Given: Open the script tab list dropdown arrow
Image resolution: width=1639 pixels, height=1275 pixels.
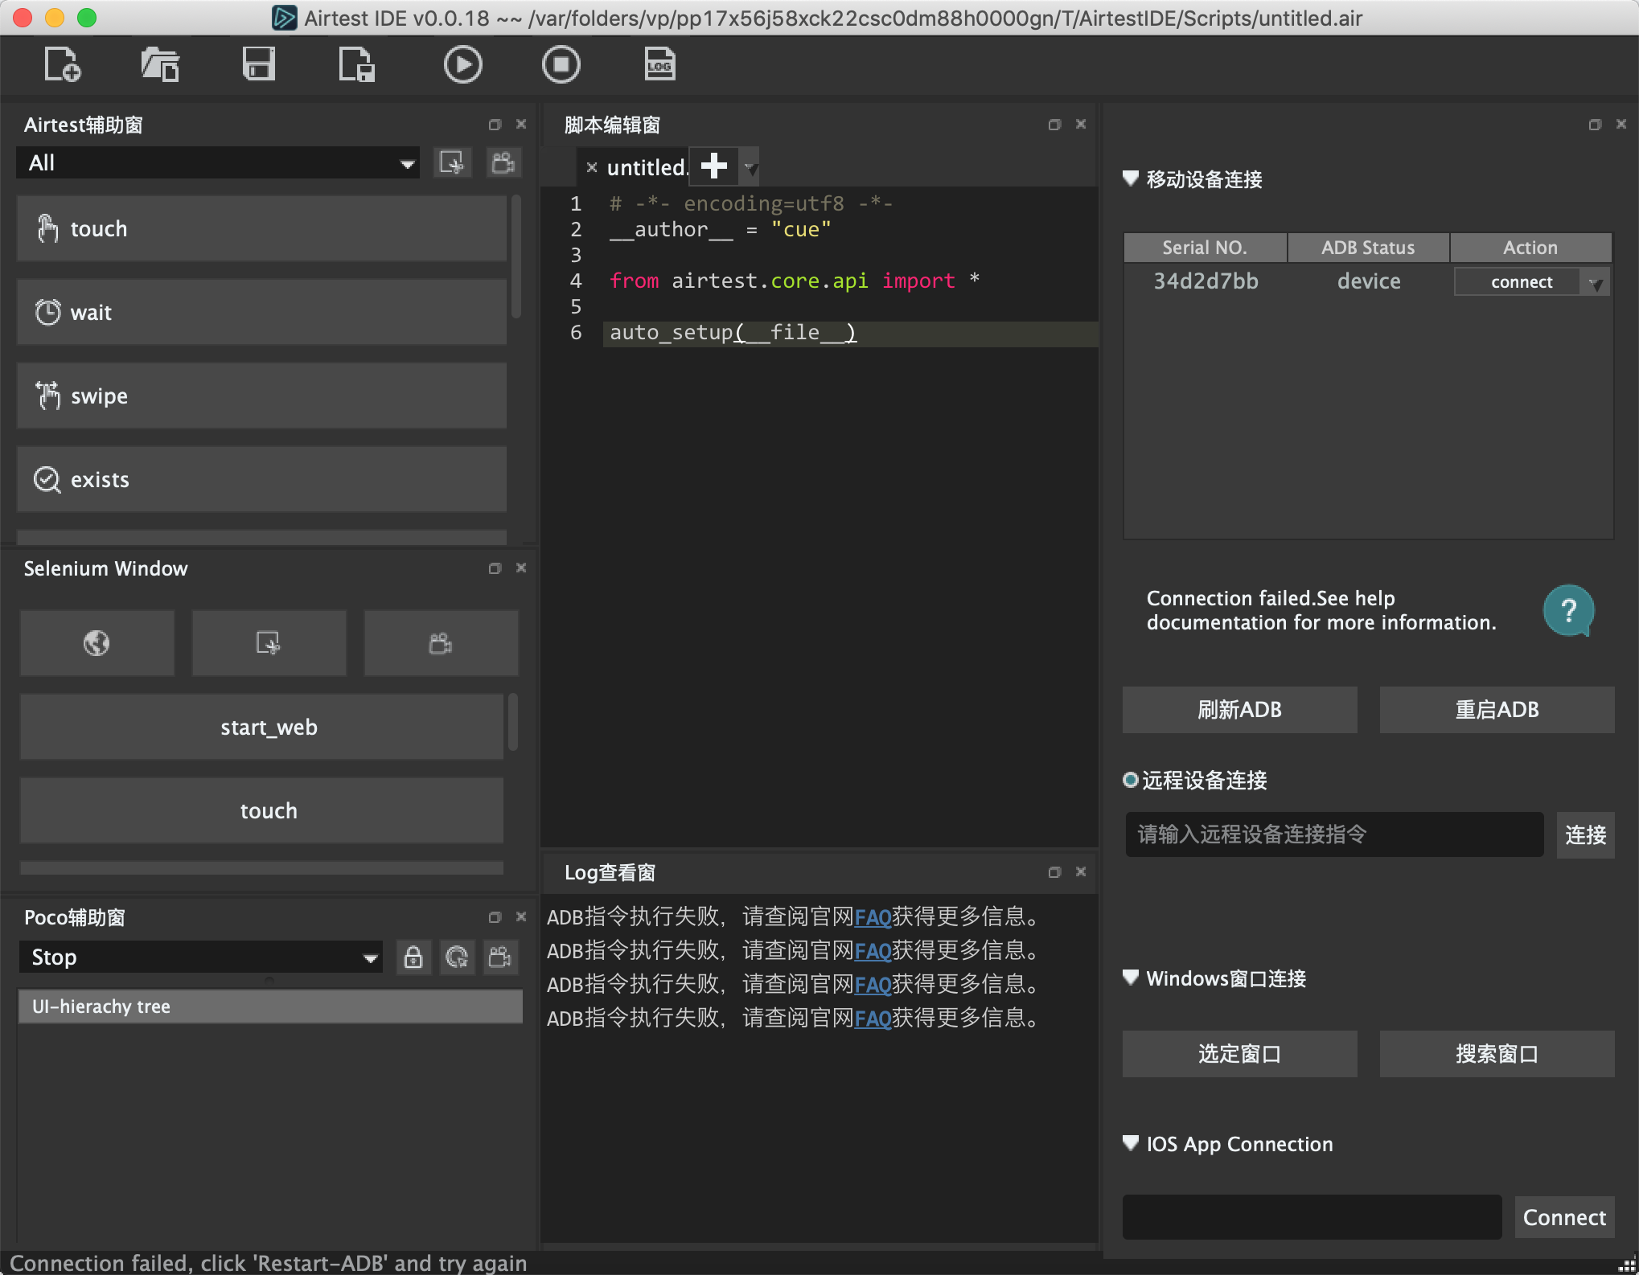Looking at the screenshot, I should click(750, 167).
